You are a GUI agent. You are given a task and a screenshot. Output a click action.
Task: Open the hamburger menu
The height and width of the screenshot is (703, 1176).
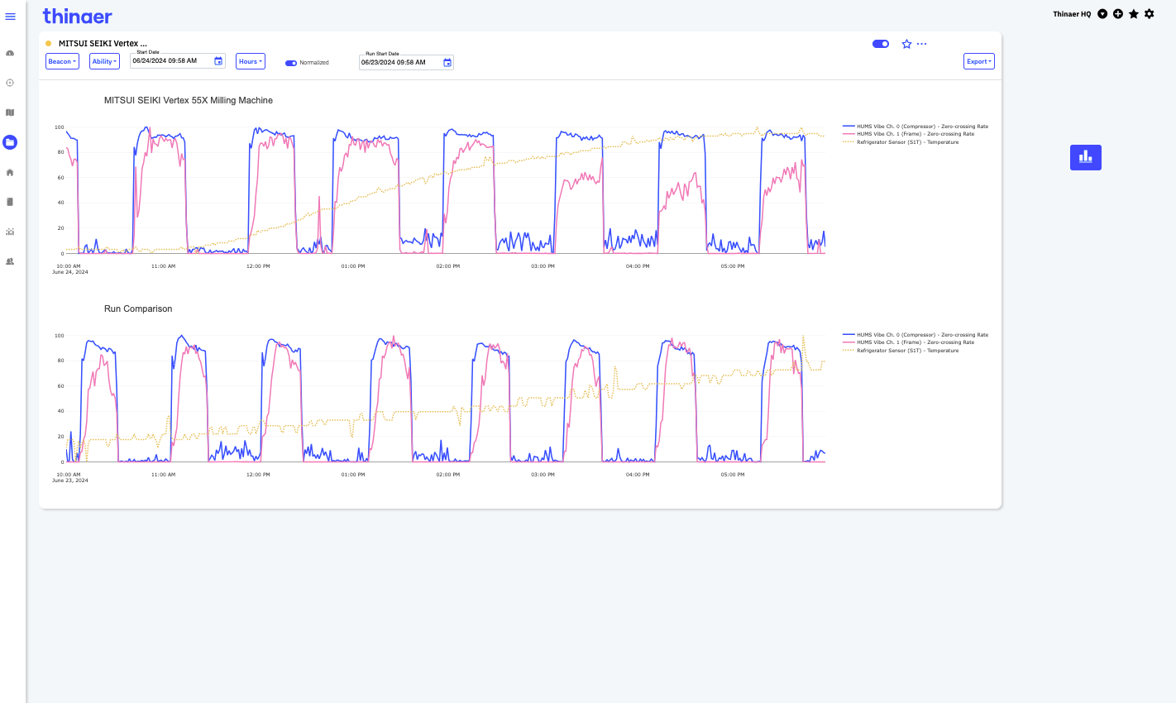click(x=10, y=17)
